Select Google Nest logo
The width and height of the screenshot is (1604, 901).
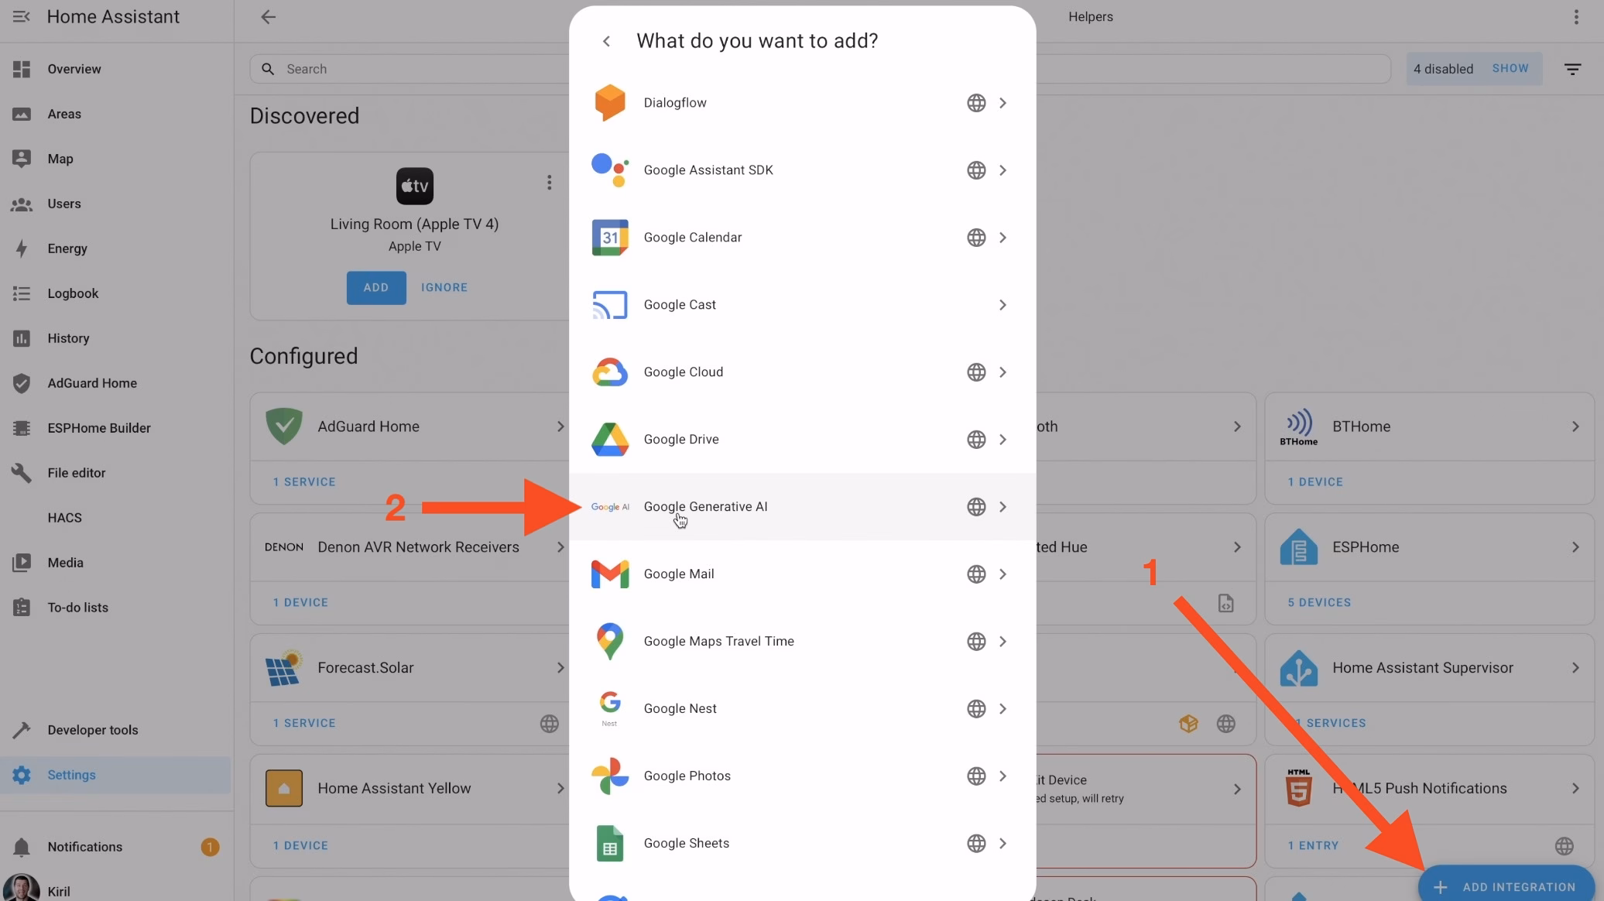[x=610, y=708]
